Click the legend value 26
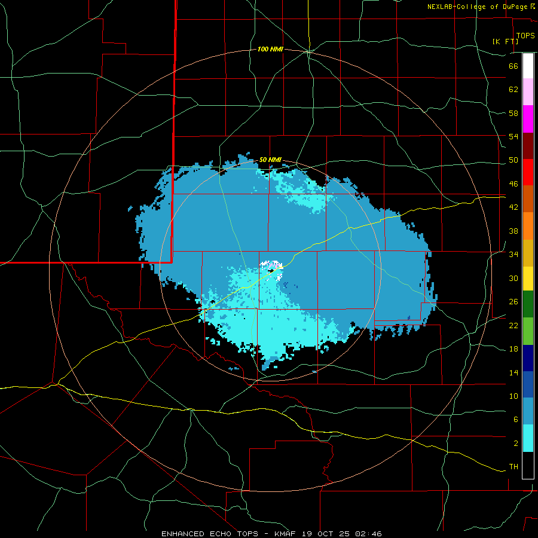538x538 pixels. [x=513, y=302]
